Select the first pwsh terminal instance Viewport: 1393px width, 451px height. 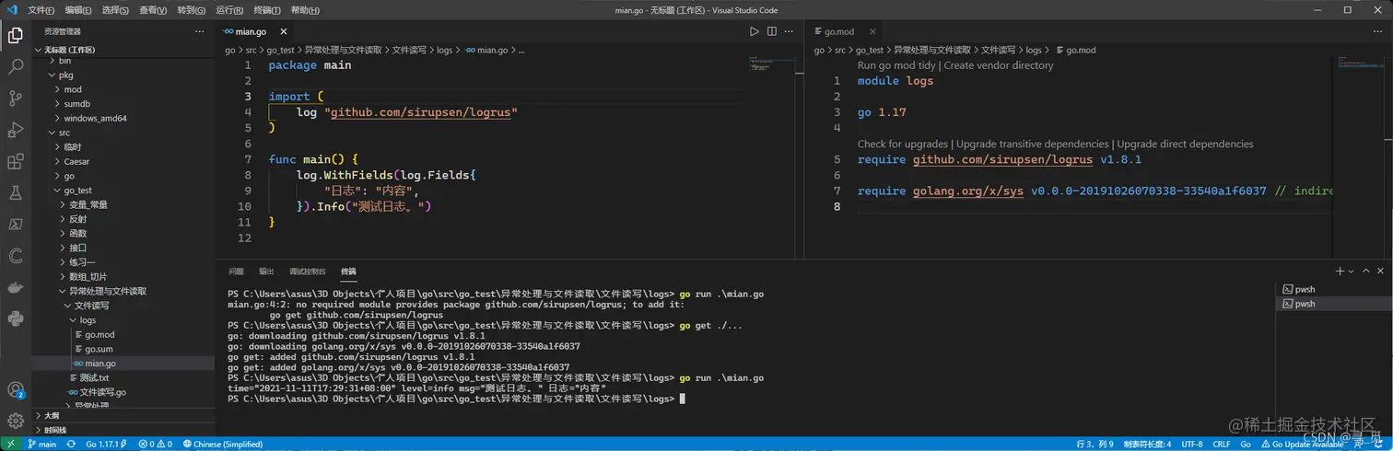point(1332,289)
